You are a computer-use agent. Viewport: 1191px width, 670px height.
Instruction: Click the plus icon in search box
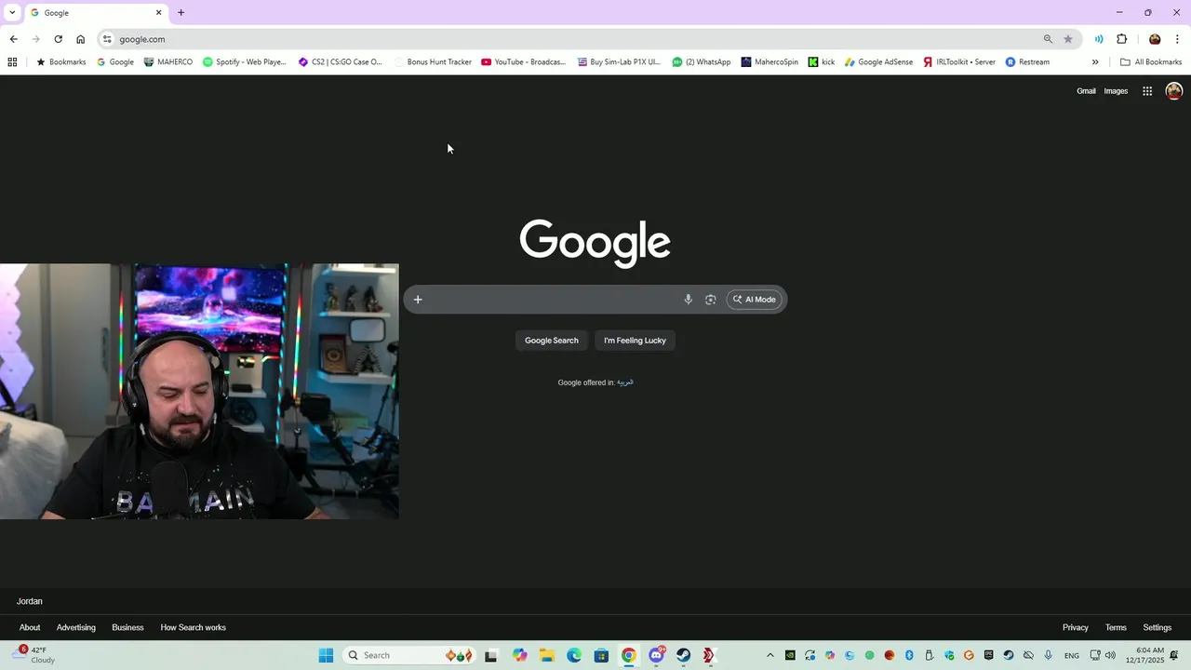coord(418,300)
